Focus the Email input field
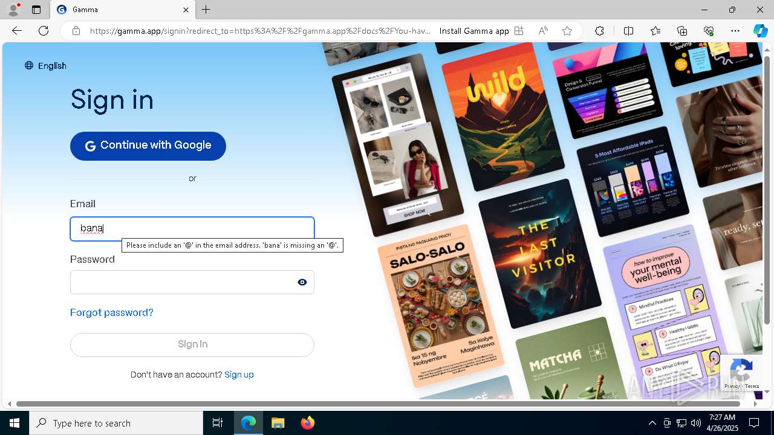 pos(192,228)
